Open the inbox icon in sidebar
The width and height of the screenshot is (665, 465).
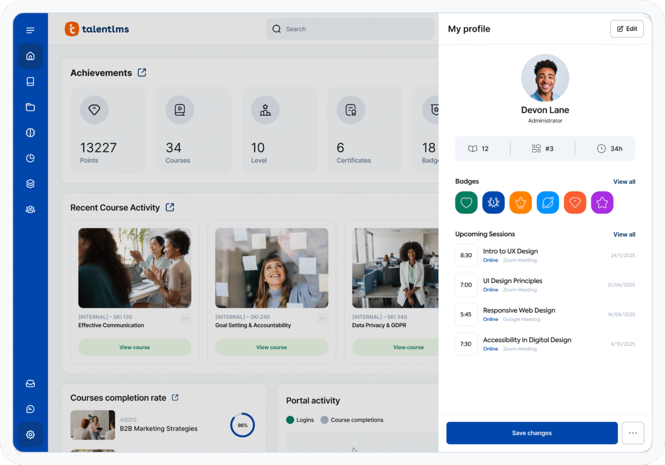click(x=30, y=384)
